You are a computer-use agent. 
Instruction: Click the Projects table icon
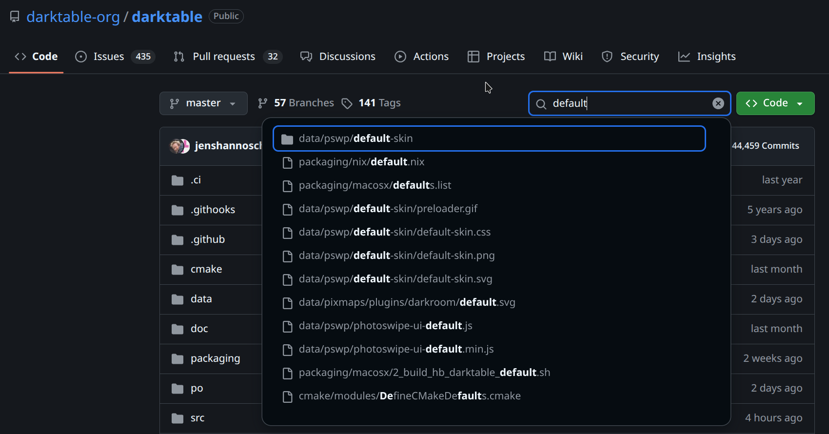click(x=473, y=57)
